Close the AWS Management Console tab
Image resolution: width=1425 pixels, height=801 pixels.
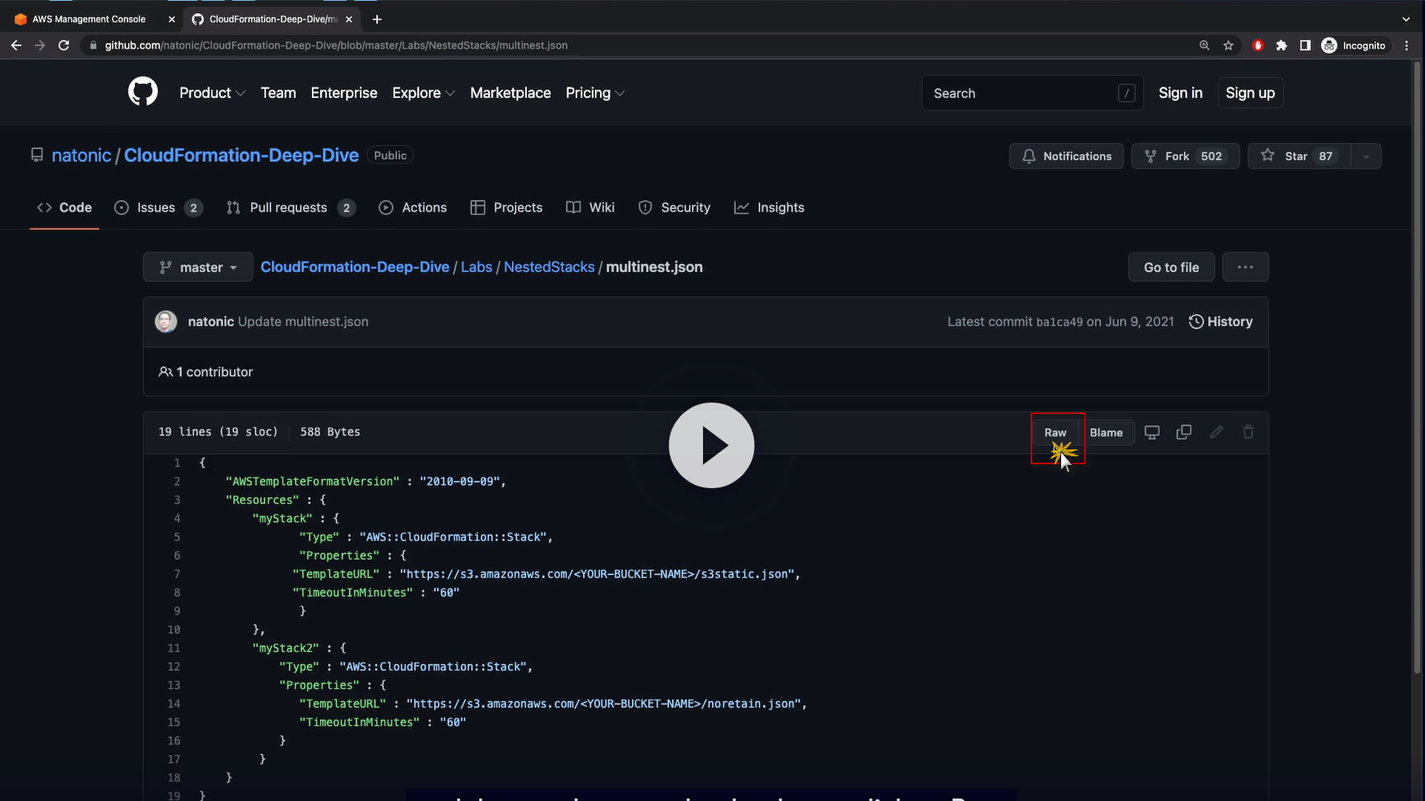click(x=171, y=19)
